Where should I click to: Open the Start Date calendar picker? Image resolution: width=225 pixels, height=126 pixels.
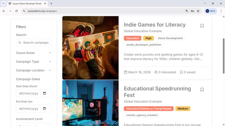[44, 93]
